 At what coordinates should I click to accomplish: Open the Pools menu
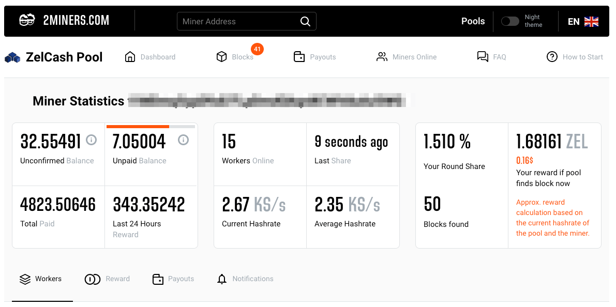click(473, 21)
